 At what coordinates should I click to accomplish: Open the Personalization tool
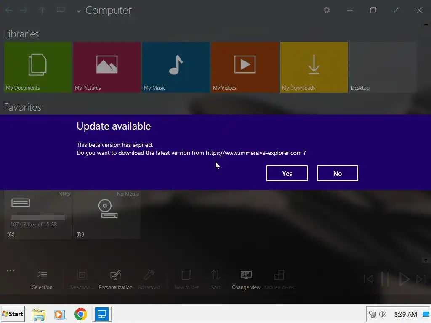click(x=115, y=280)
